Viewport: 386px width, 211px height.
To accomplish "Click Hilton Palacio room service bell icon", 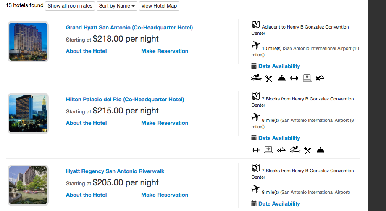I will click(320, 150).
